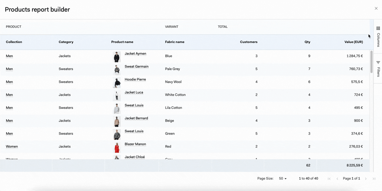Open the Hoodie Pierre product link
This screenshot has height=191, width=382.
click(x=135, y=80)
